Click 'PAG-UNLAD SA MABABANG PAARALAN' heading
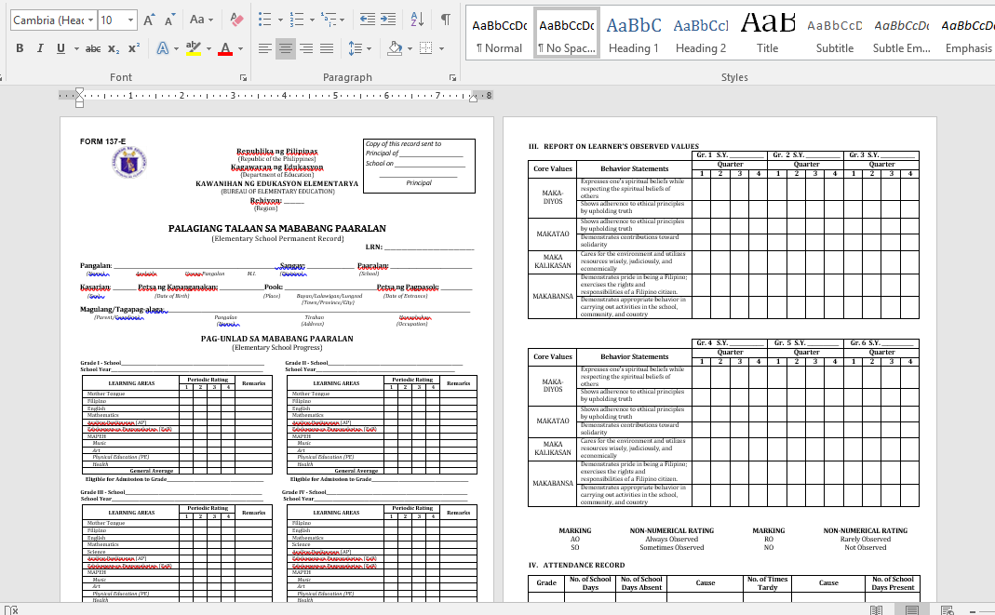 (276, 339)
